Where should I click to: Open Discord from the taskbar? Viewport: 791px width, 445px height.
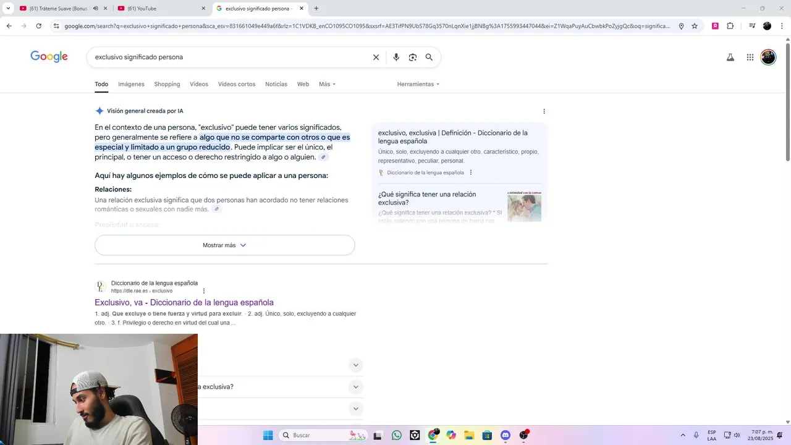coord(505,435)
